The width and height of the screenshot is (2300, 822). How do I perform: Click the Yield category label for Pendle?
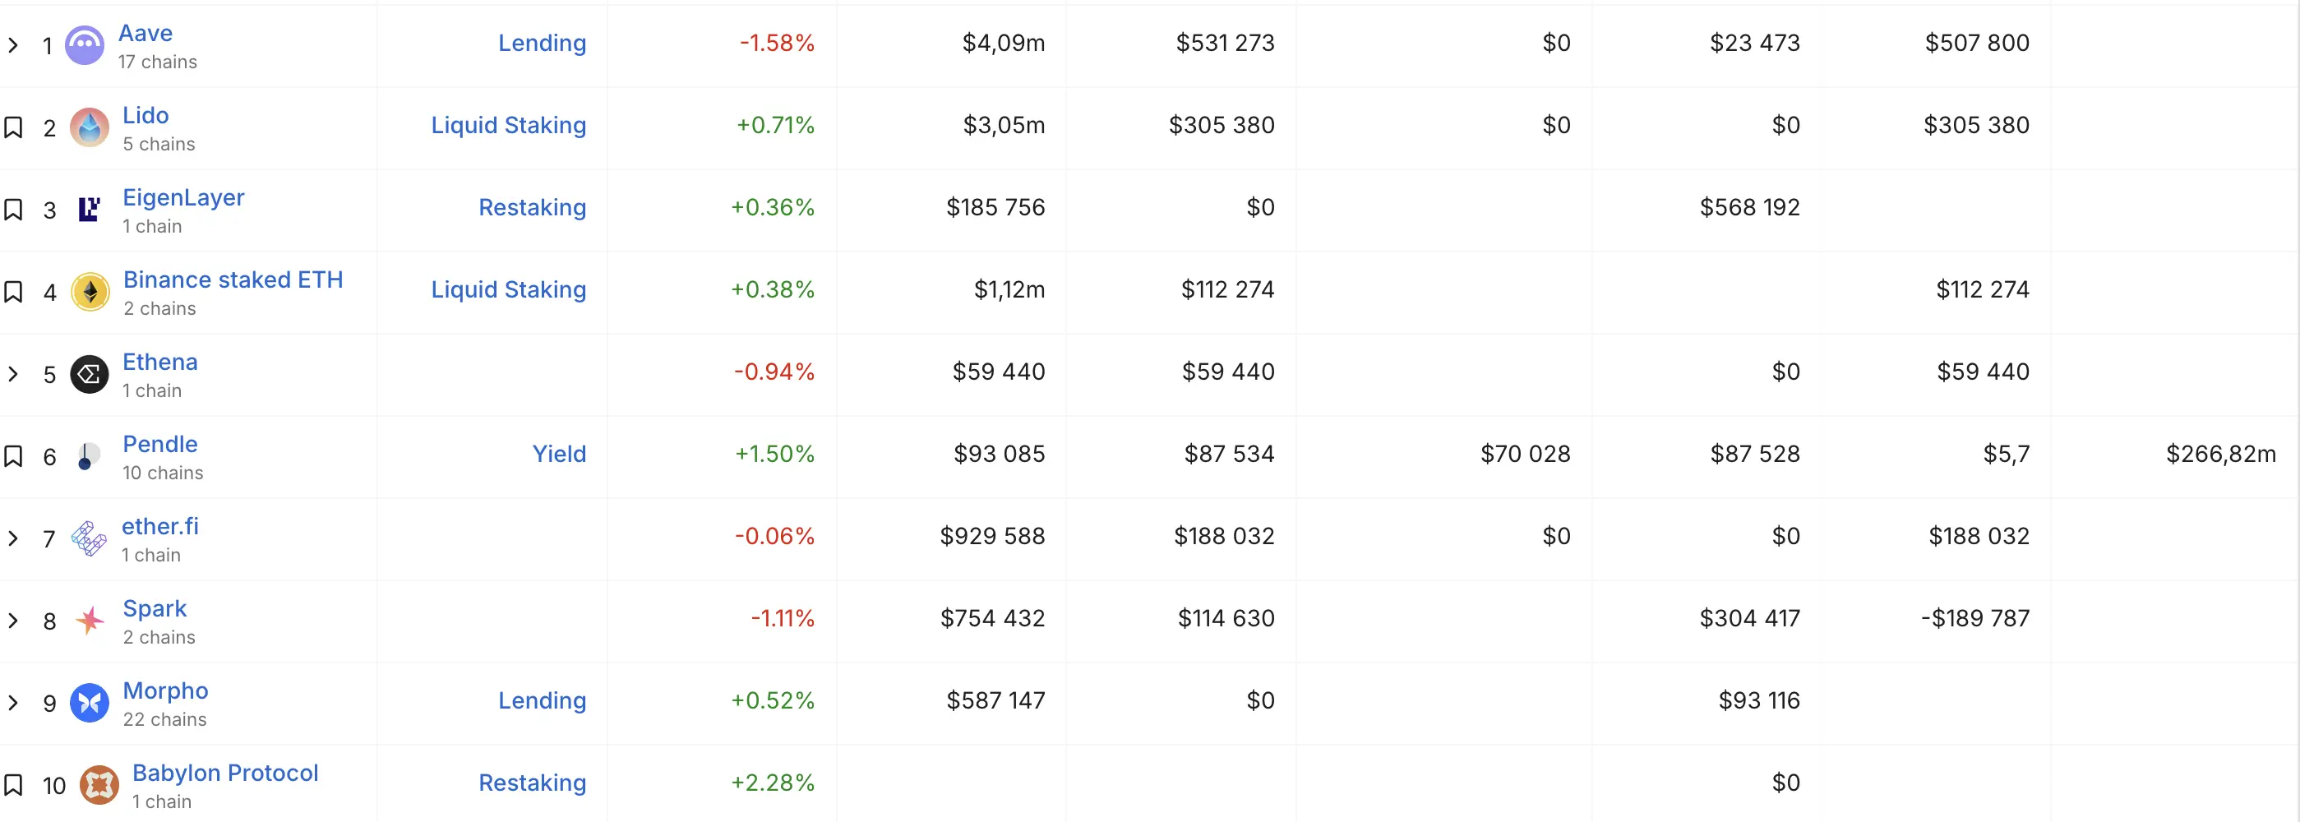(559, 454)
